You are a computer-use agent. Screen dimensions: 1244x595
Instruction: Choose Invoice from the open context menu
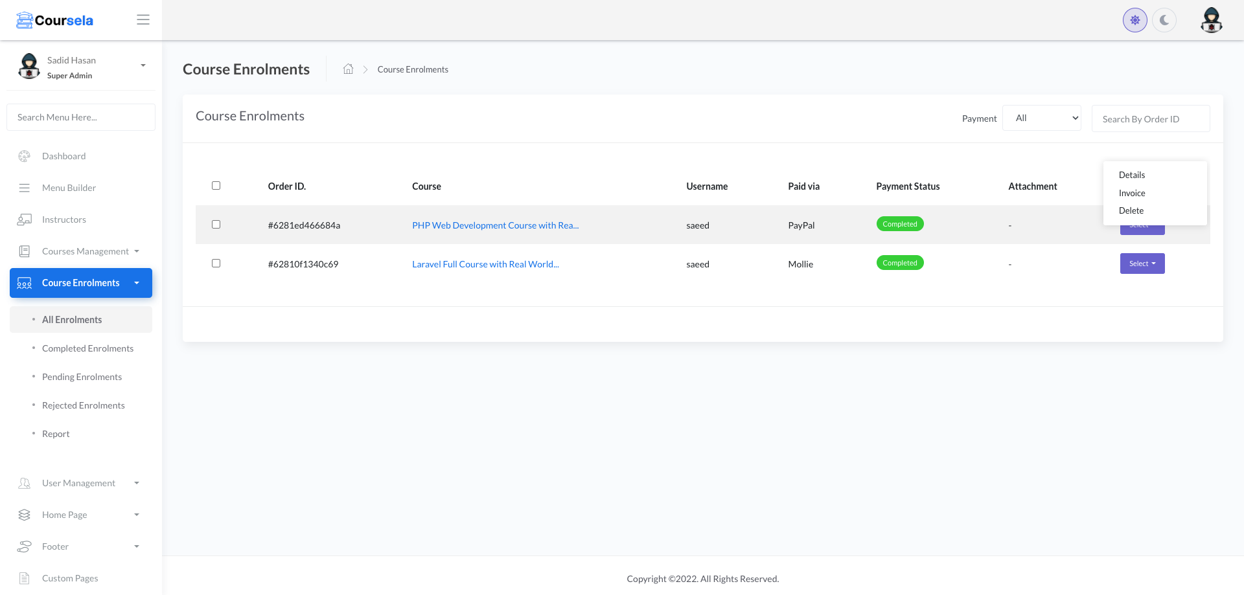click(1132, 192)
